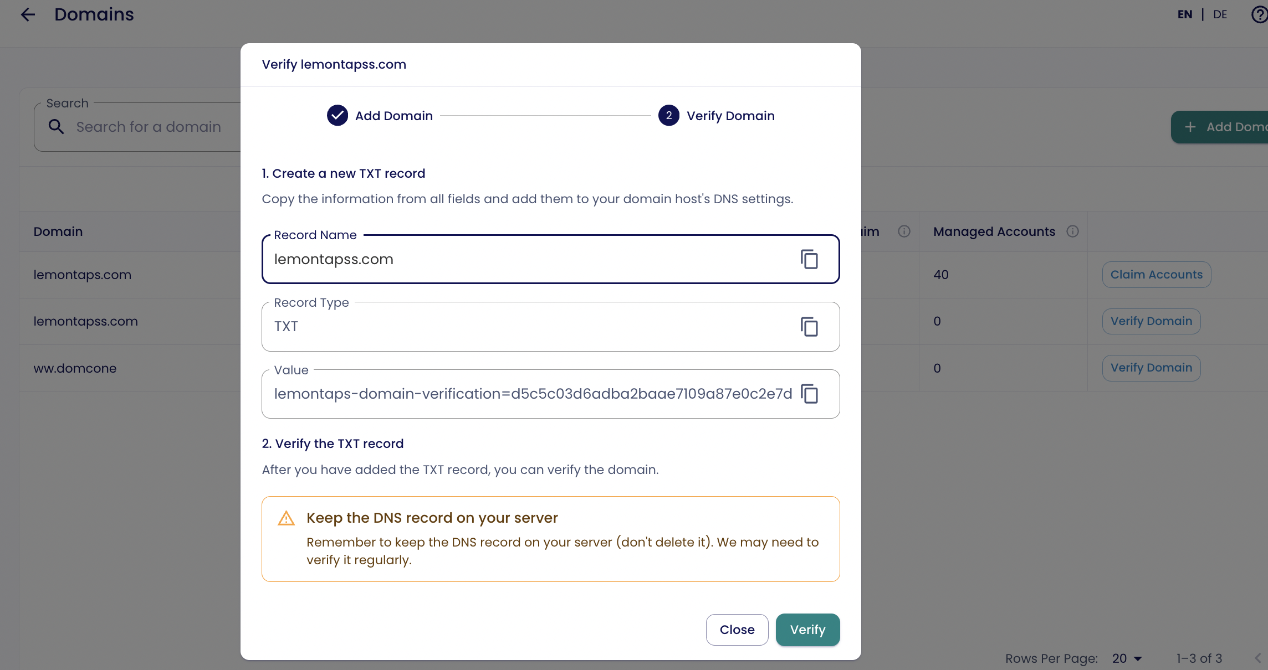Click the completed Add Domain step checkmark
1268x670 pixels.
[x=337, y=116]
